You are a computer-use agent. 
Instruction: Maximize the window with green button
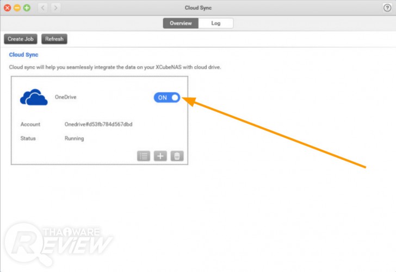27,8
